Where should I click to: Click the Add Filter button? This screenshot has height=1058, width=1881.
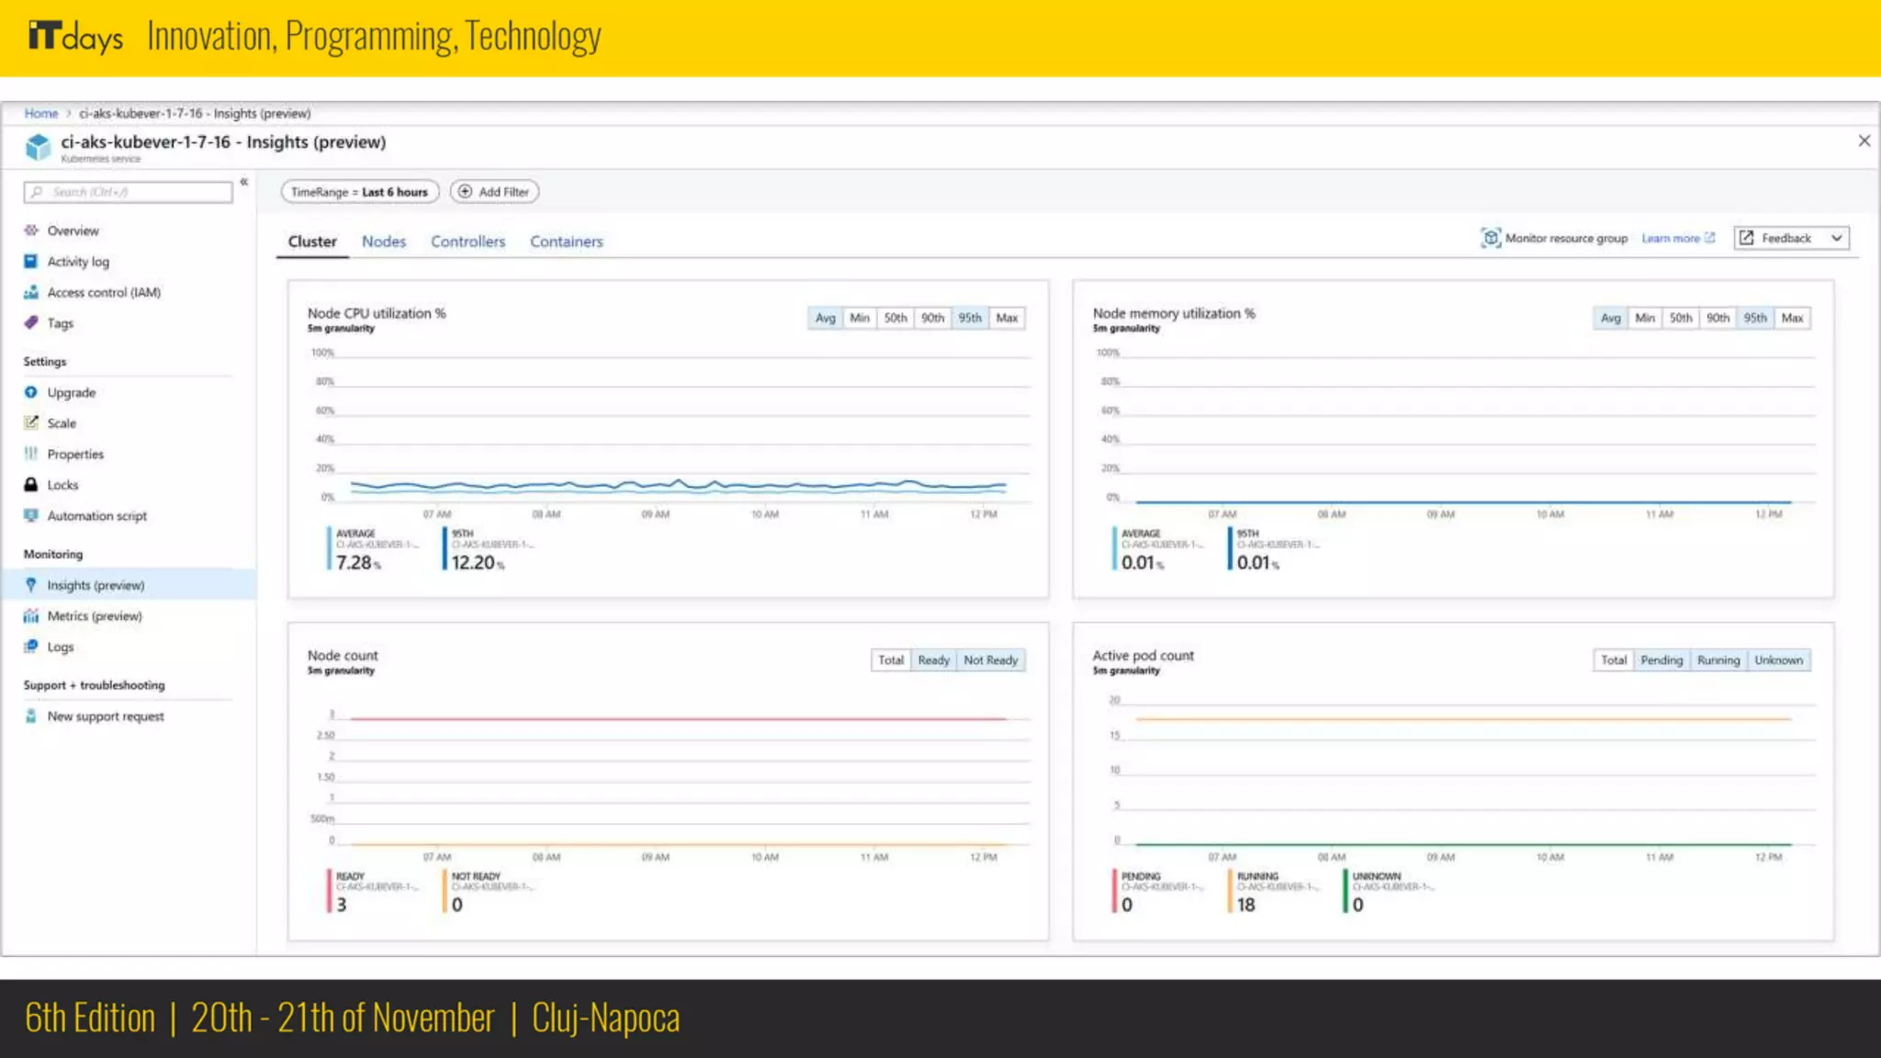pos(494,192)
